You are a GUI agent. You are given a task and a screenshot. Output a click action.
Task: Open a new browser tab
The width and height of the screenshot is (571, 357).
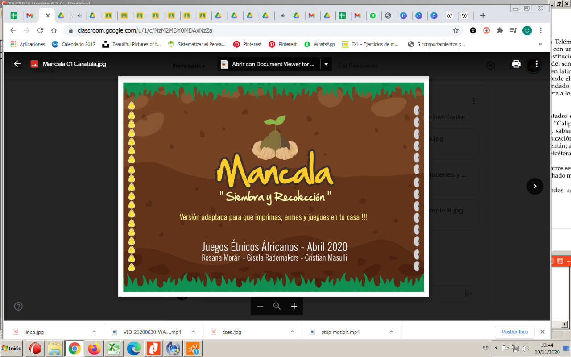[483, 16]
